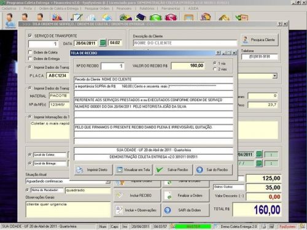Click the NOME DO CLIENTE description field
Viewport: 307px width, 230px height.
click(x=185, y=43)
